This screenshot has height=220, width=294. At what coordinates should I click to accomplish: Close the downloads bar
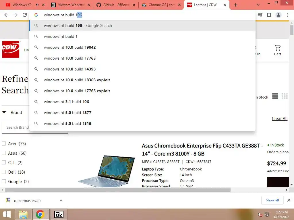tap(289, 200)
